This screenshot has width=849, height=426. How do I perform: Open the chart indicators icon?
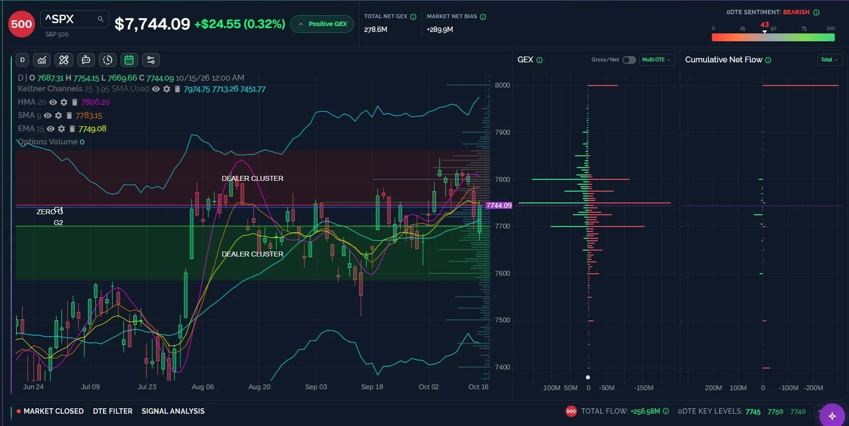[x=42, y=60]
